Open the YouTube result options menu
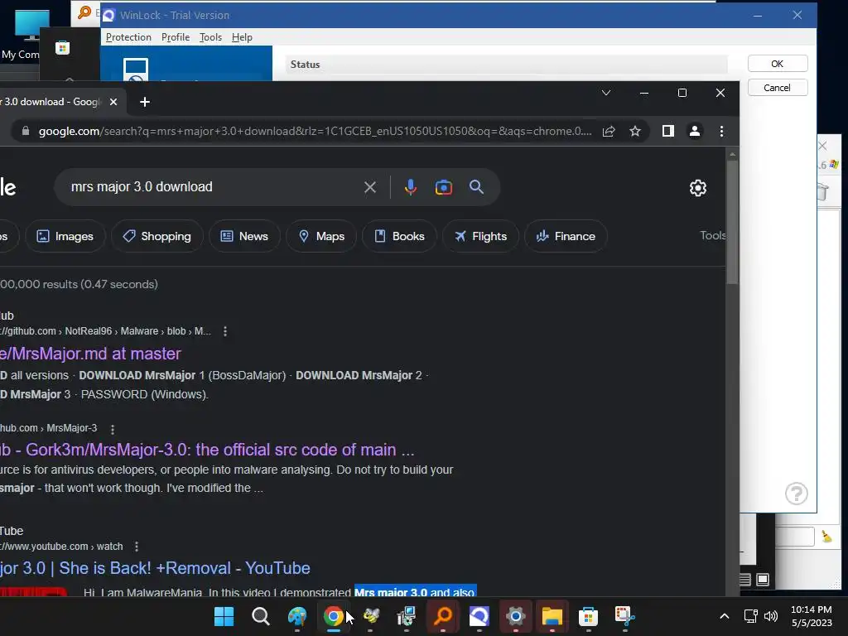This screenshot has height=636, width=848. (x=137, y=547)
